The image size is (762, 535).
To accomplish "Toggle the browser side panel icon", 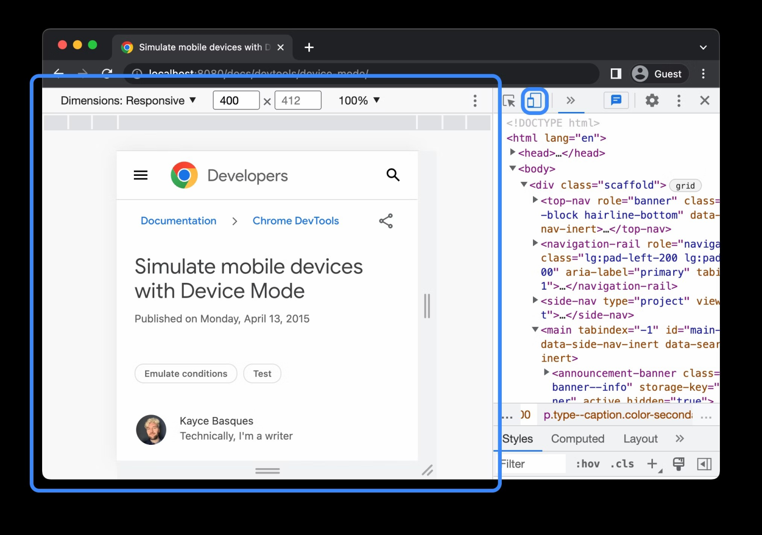I will [616, 74].
